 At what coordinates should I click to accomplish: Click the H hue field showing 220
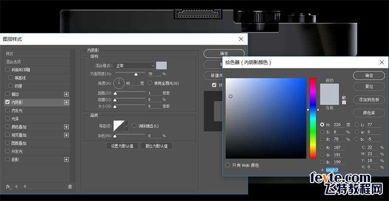point(338,125)
